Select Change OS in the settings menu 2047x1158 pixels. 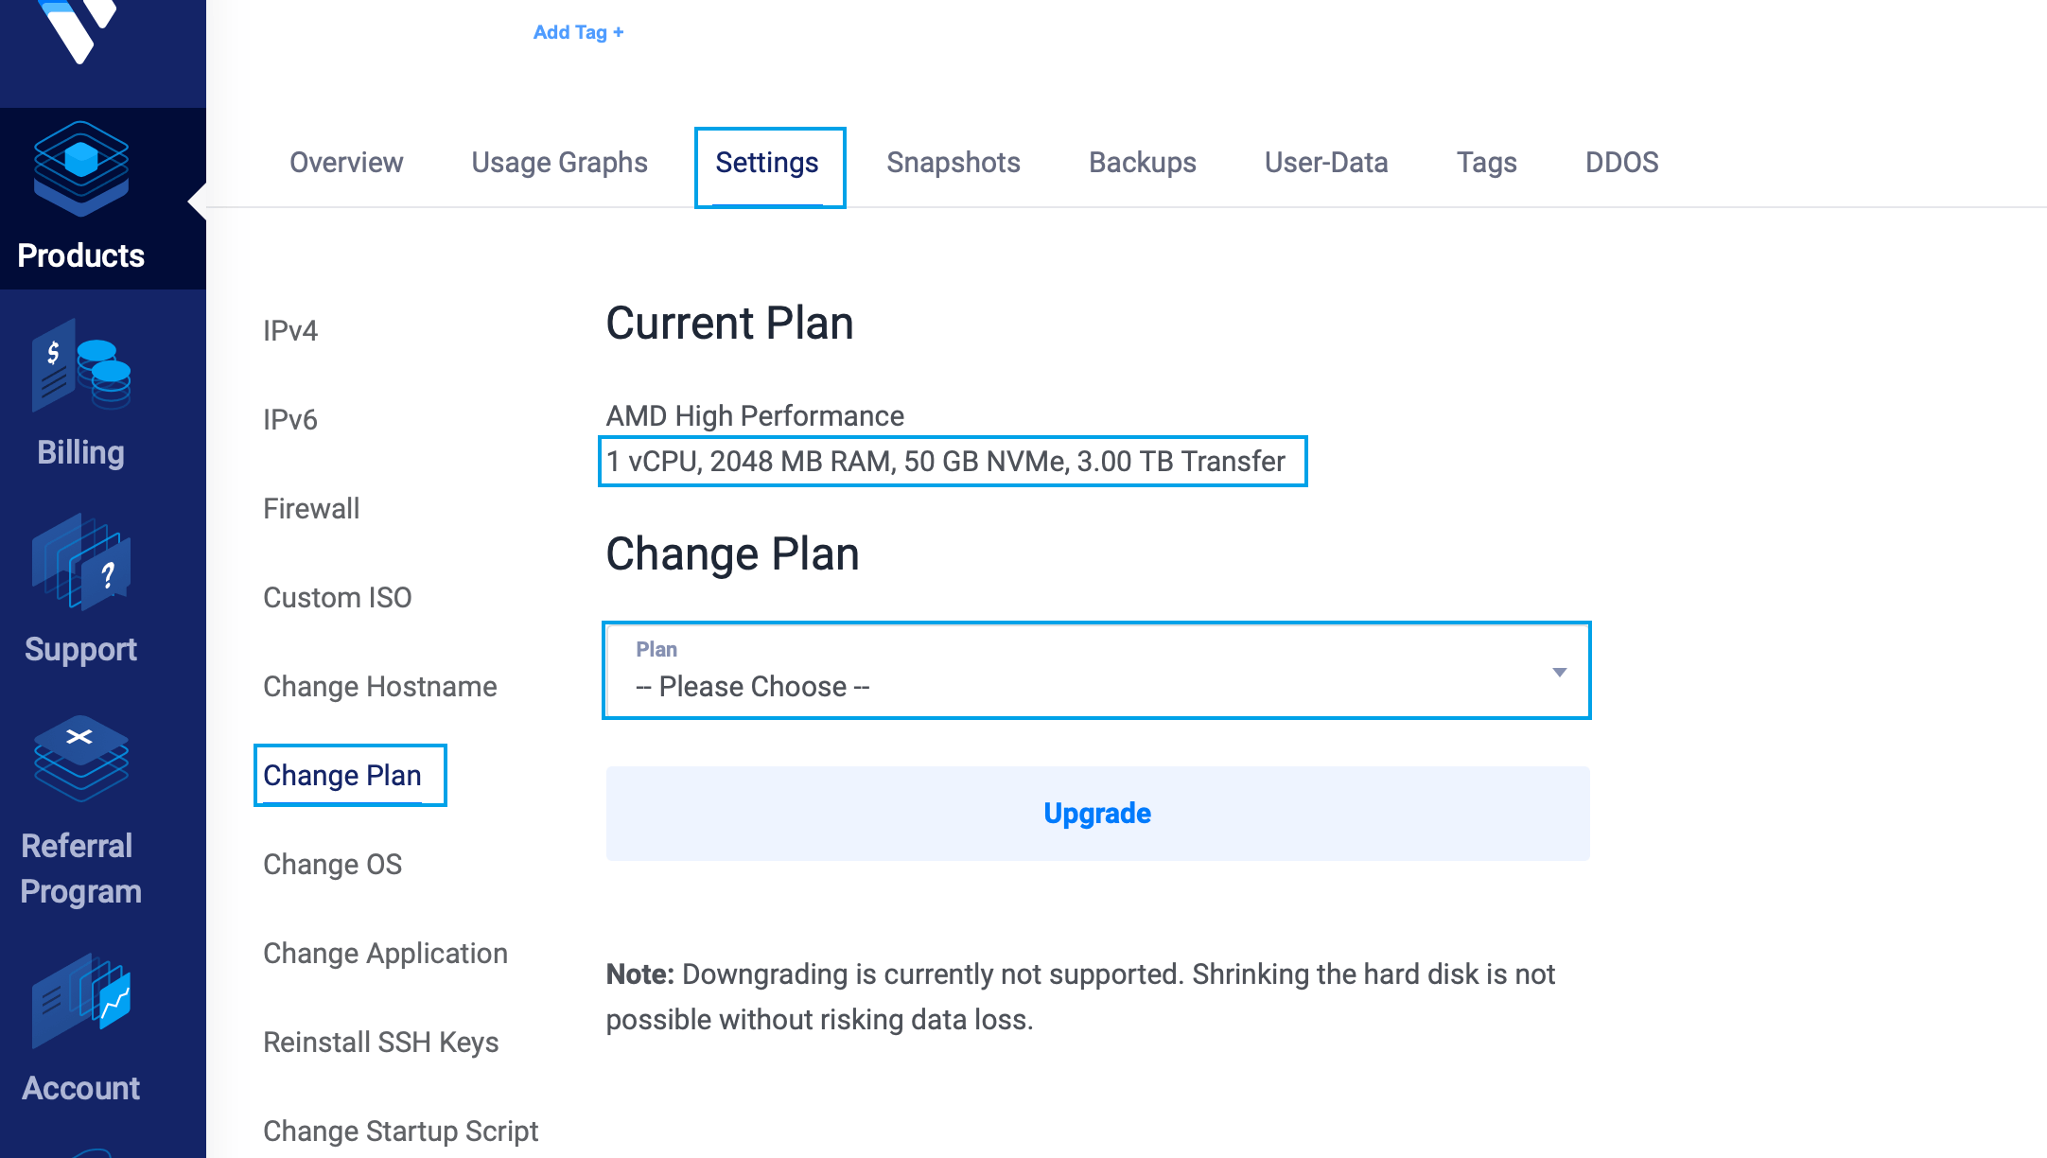click(332, 865)
